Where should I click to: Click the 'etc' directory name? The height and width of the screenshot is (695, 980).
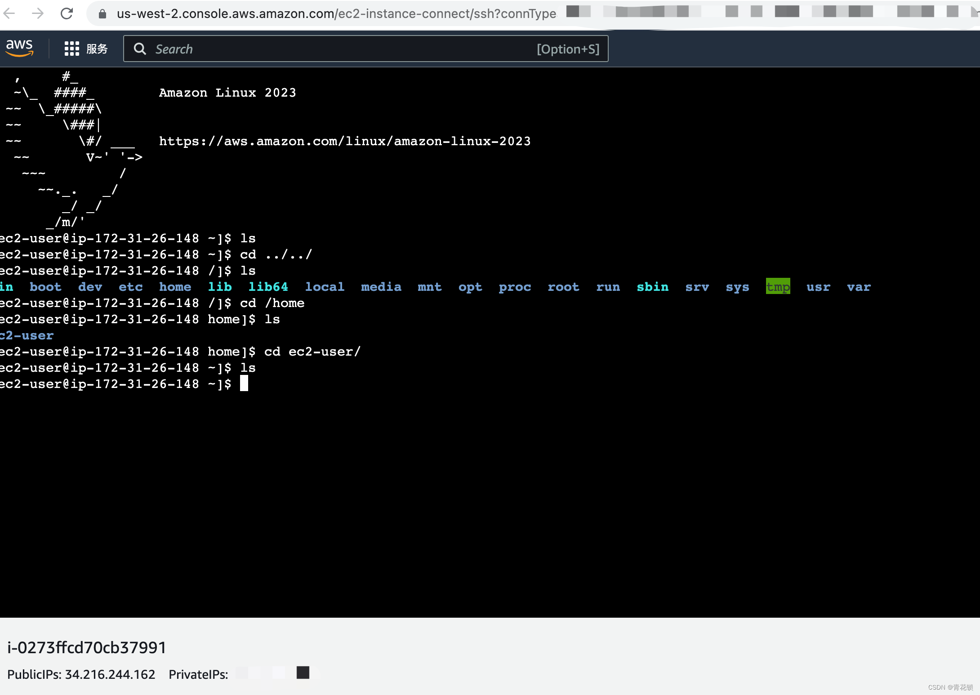(130, 287)
